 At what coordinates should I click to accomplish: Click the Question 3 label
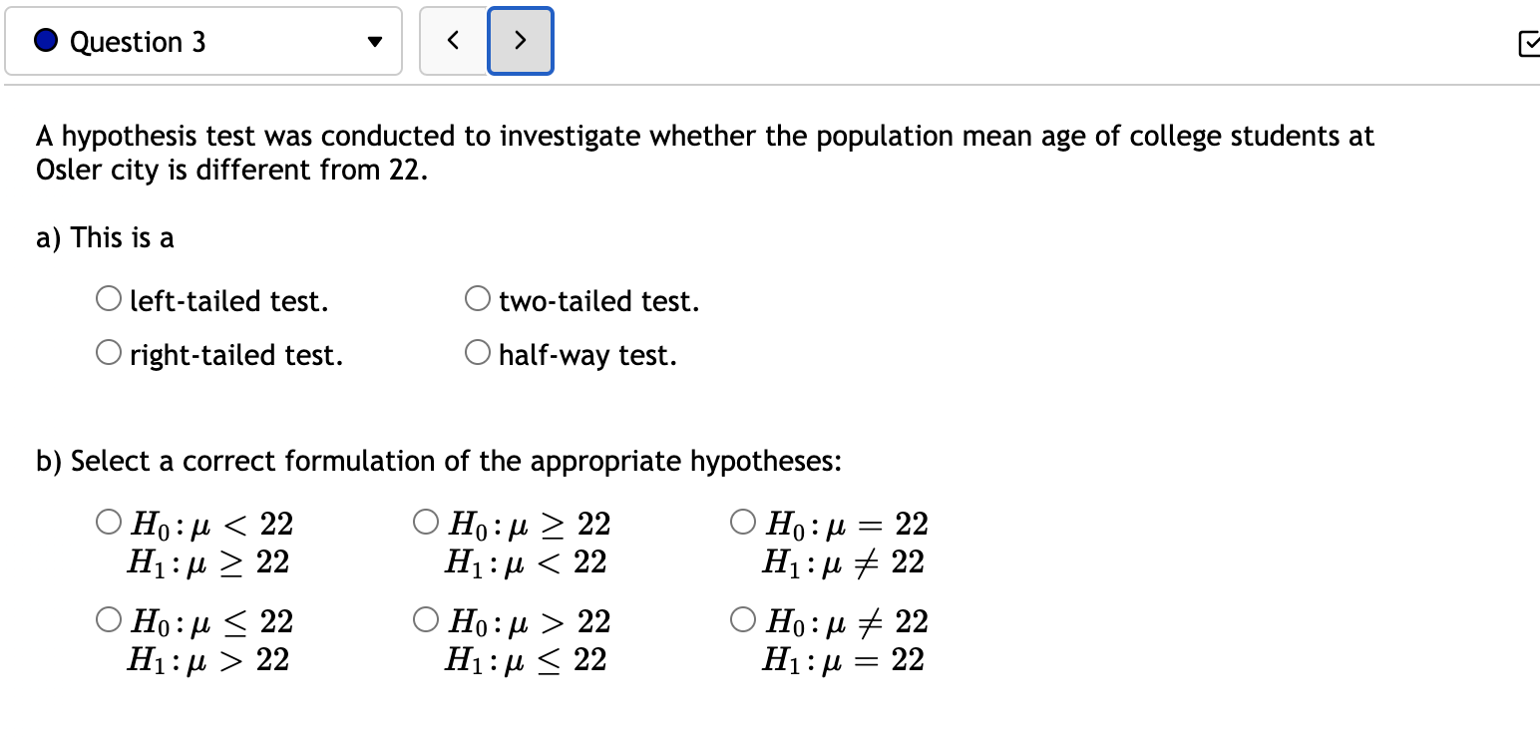[136, 41]
